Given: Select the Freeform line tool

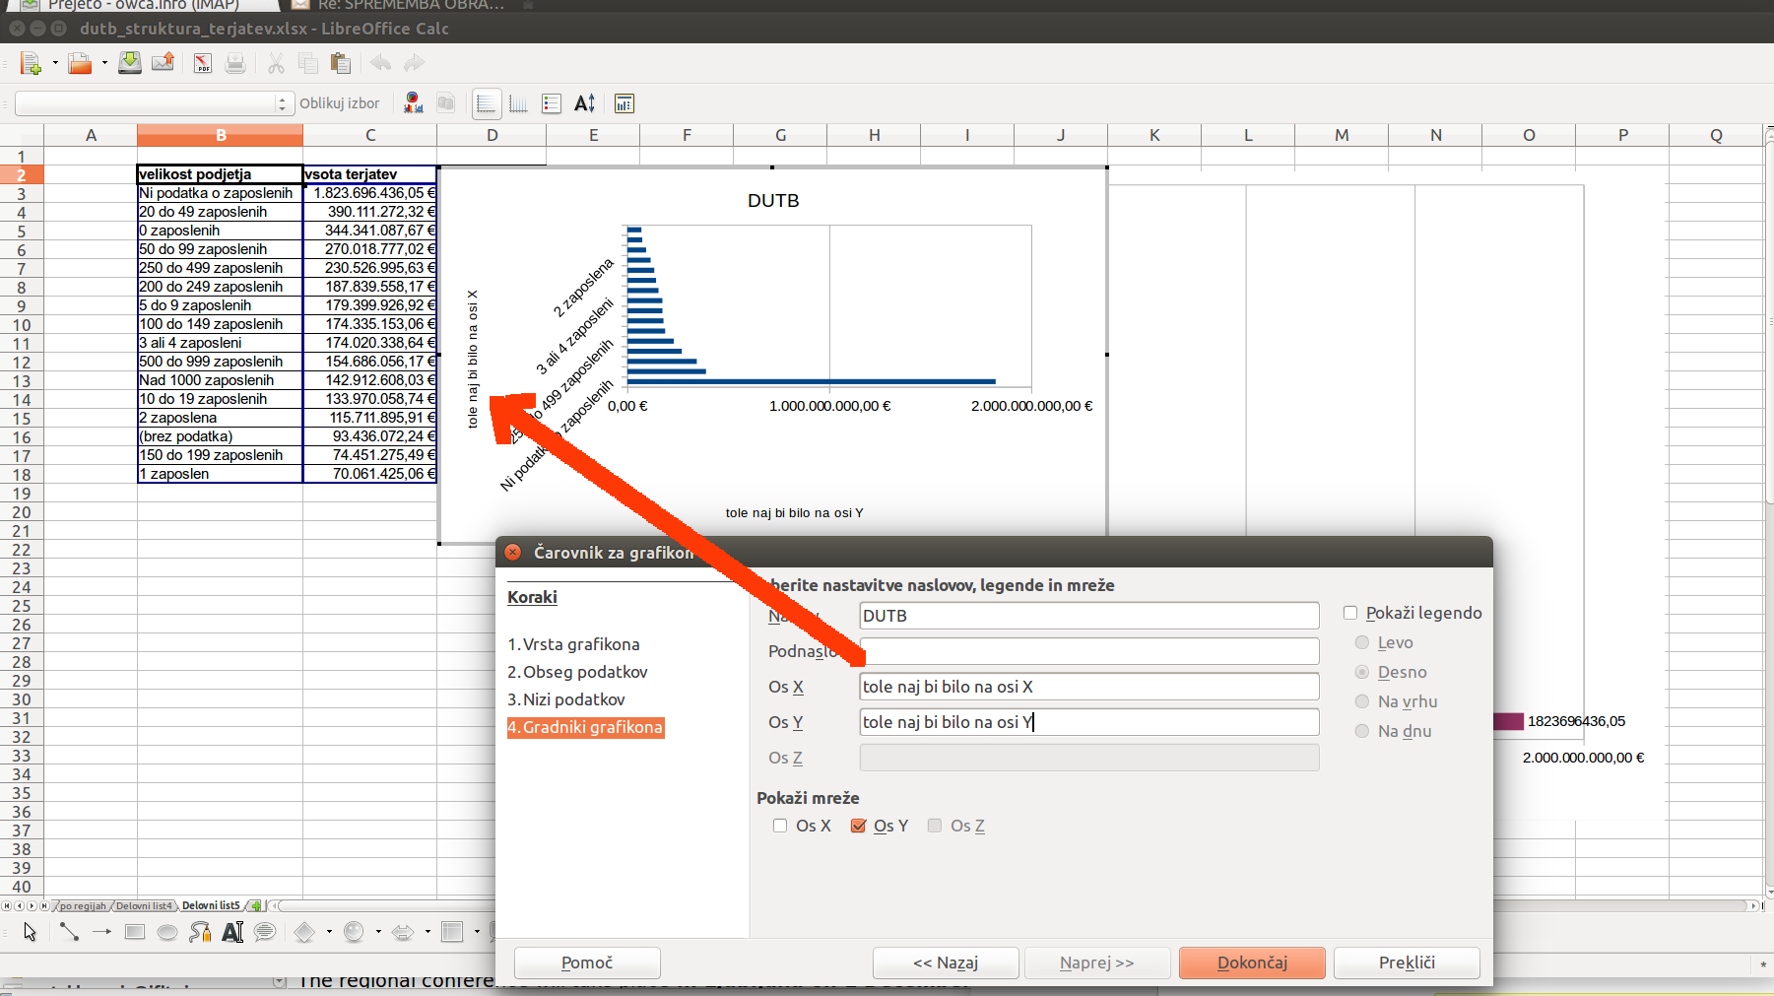Looking at the screenshot, I should click(x=200, y=932).
